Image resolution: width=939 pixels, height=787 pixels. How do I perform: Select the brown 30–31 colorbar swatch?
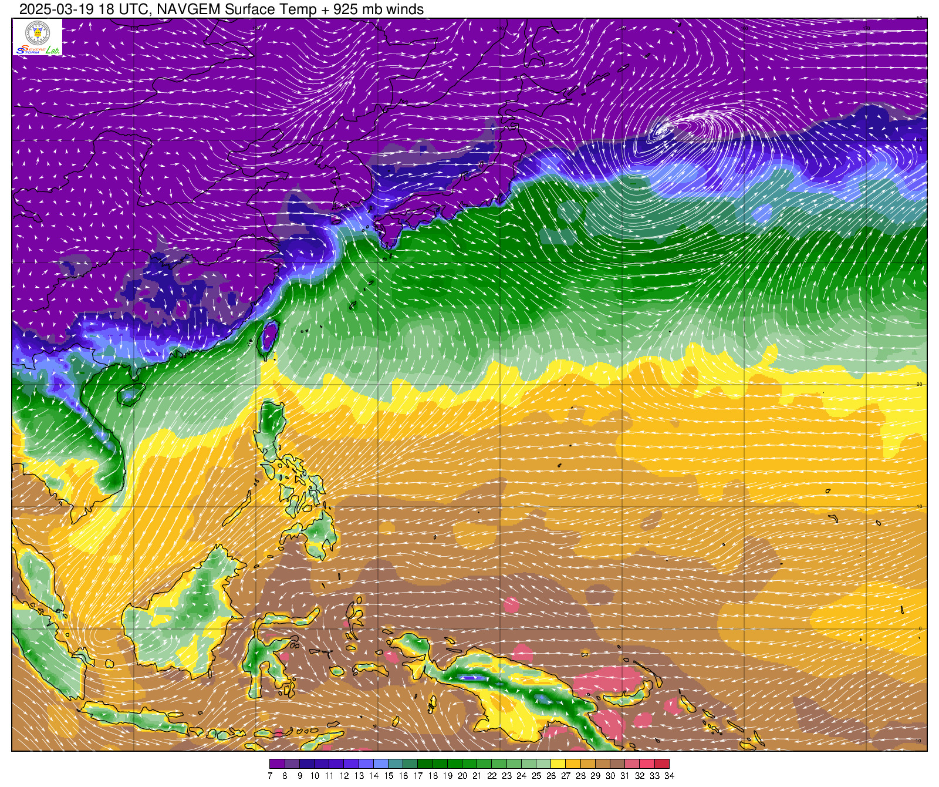pyautogui.click(x=617, y=764)
